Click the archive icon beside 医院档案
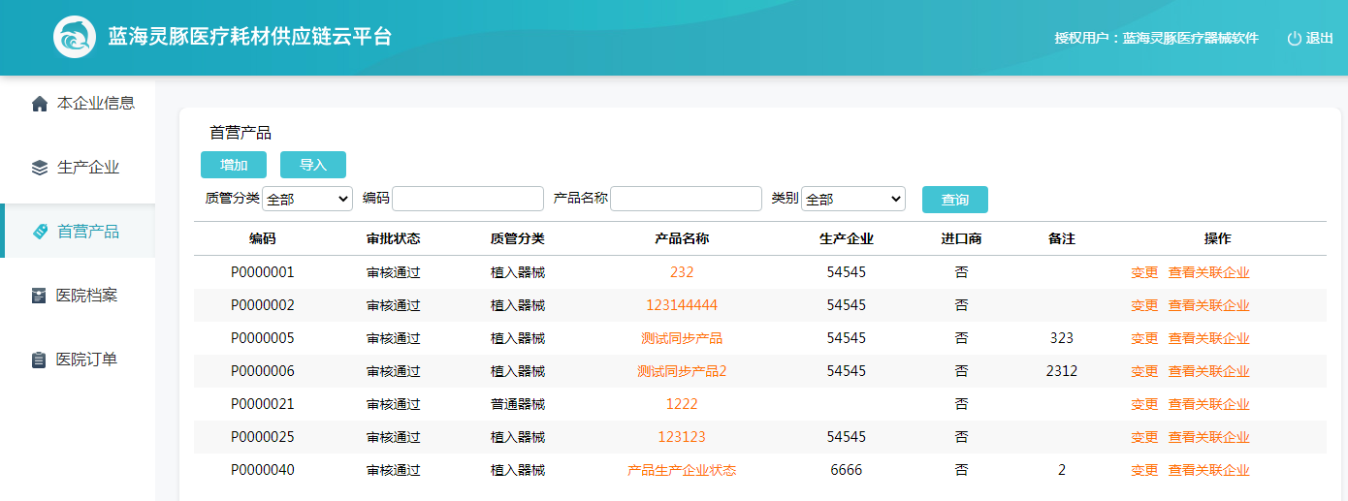 40,296
